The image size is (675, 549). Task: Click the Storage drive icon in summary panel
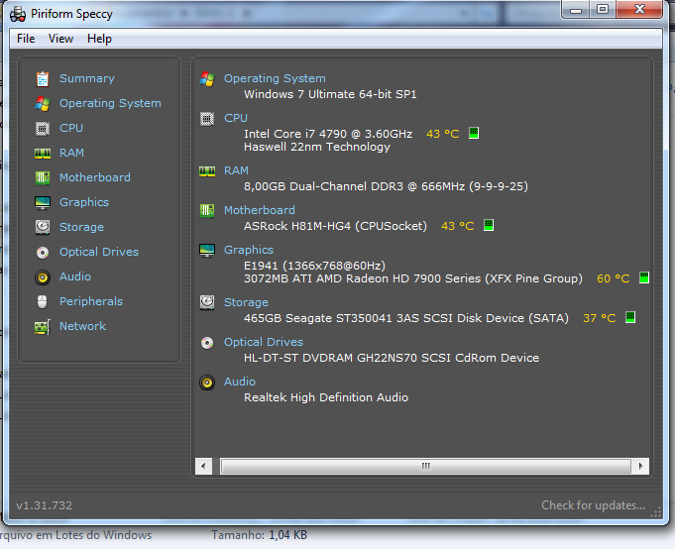click(207, 302)
